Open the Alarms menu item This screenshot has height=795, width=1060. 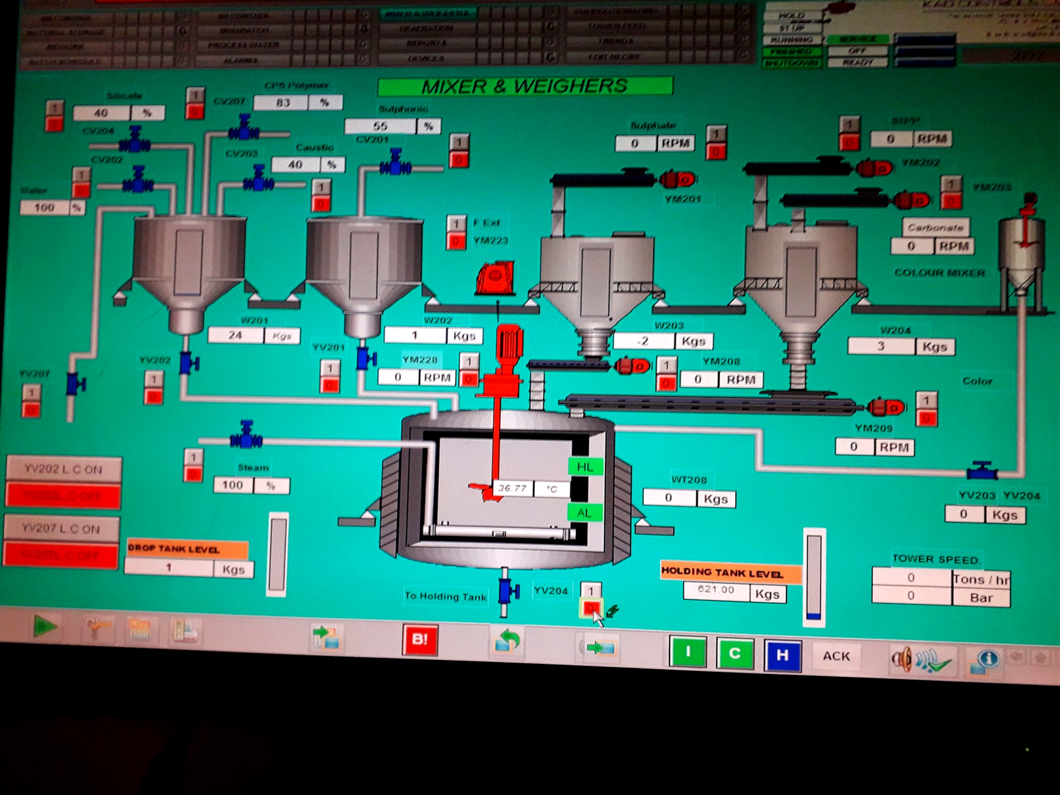point(241,60)
